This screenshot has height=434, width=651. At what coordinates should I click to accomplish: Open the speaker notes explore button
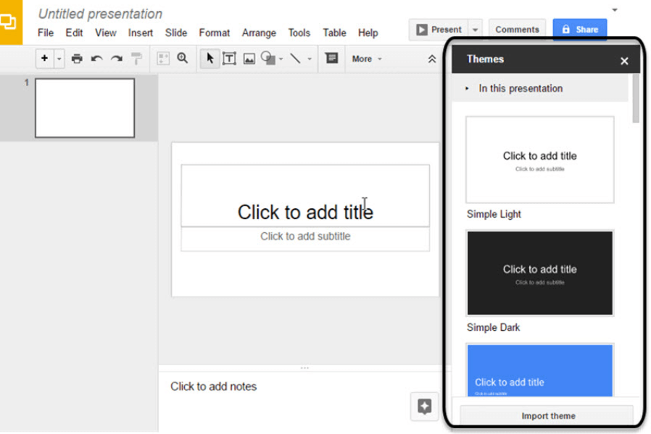(x=424, y=406)
